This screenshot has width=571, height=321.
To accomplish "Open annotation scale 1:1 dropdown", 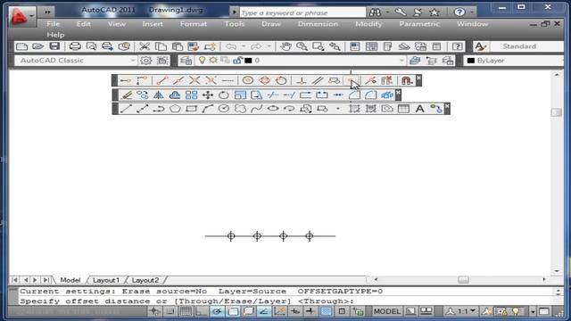I will point(461,311).
